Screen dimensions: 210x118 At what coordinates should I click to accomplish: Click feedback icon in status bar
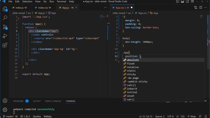click(200, 116)
